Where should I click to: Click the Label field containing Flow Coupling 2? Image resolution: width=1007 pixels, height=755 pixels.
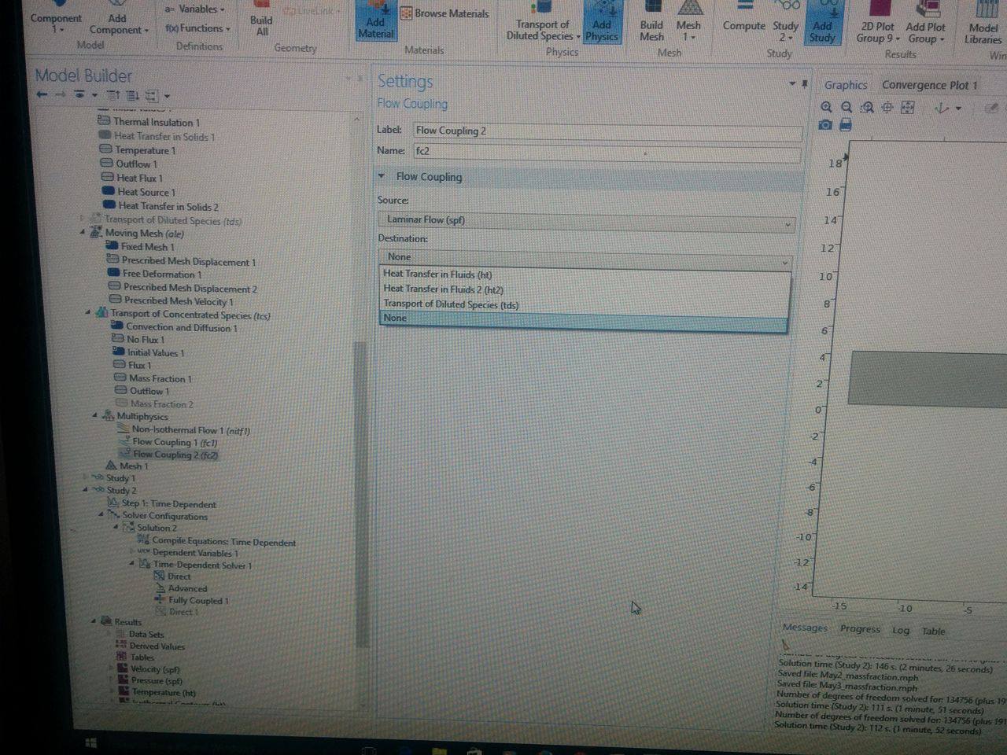point(606,131)
